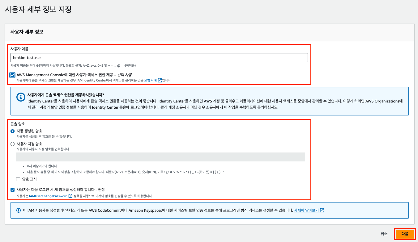The height and width of the screenshot is (242, 418).
Task: Click the user name input field
Action: pos(159,58)
